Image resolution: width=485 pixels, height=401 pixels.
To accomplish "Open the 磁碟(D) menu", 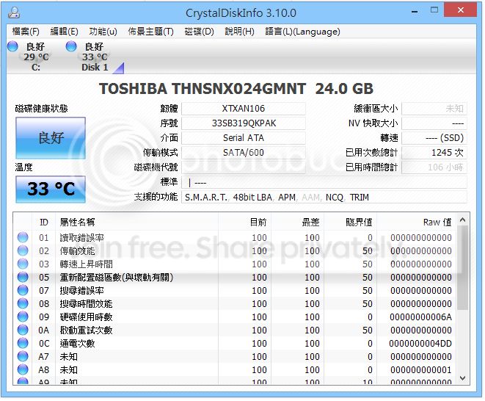I will click(199, 32).
